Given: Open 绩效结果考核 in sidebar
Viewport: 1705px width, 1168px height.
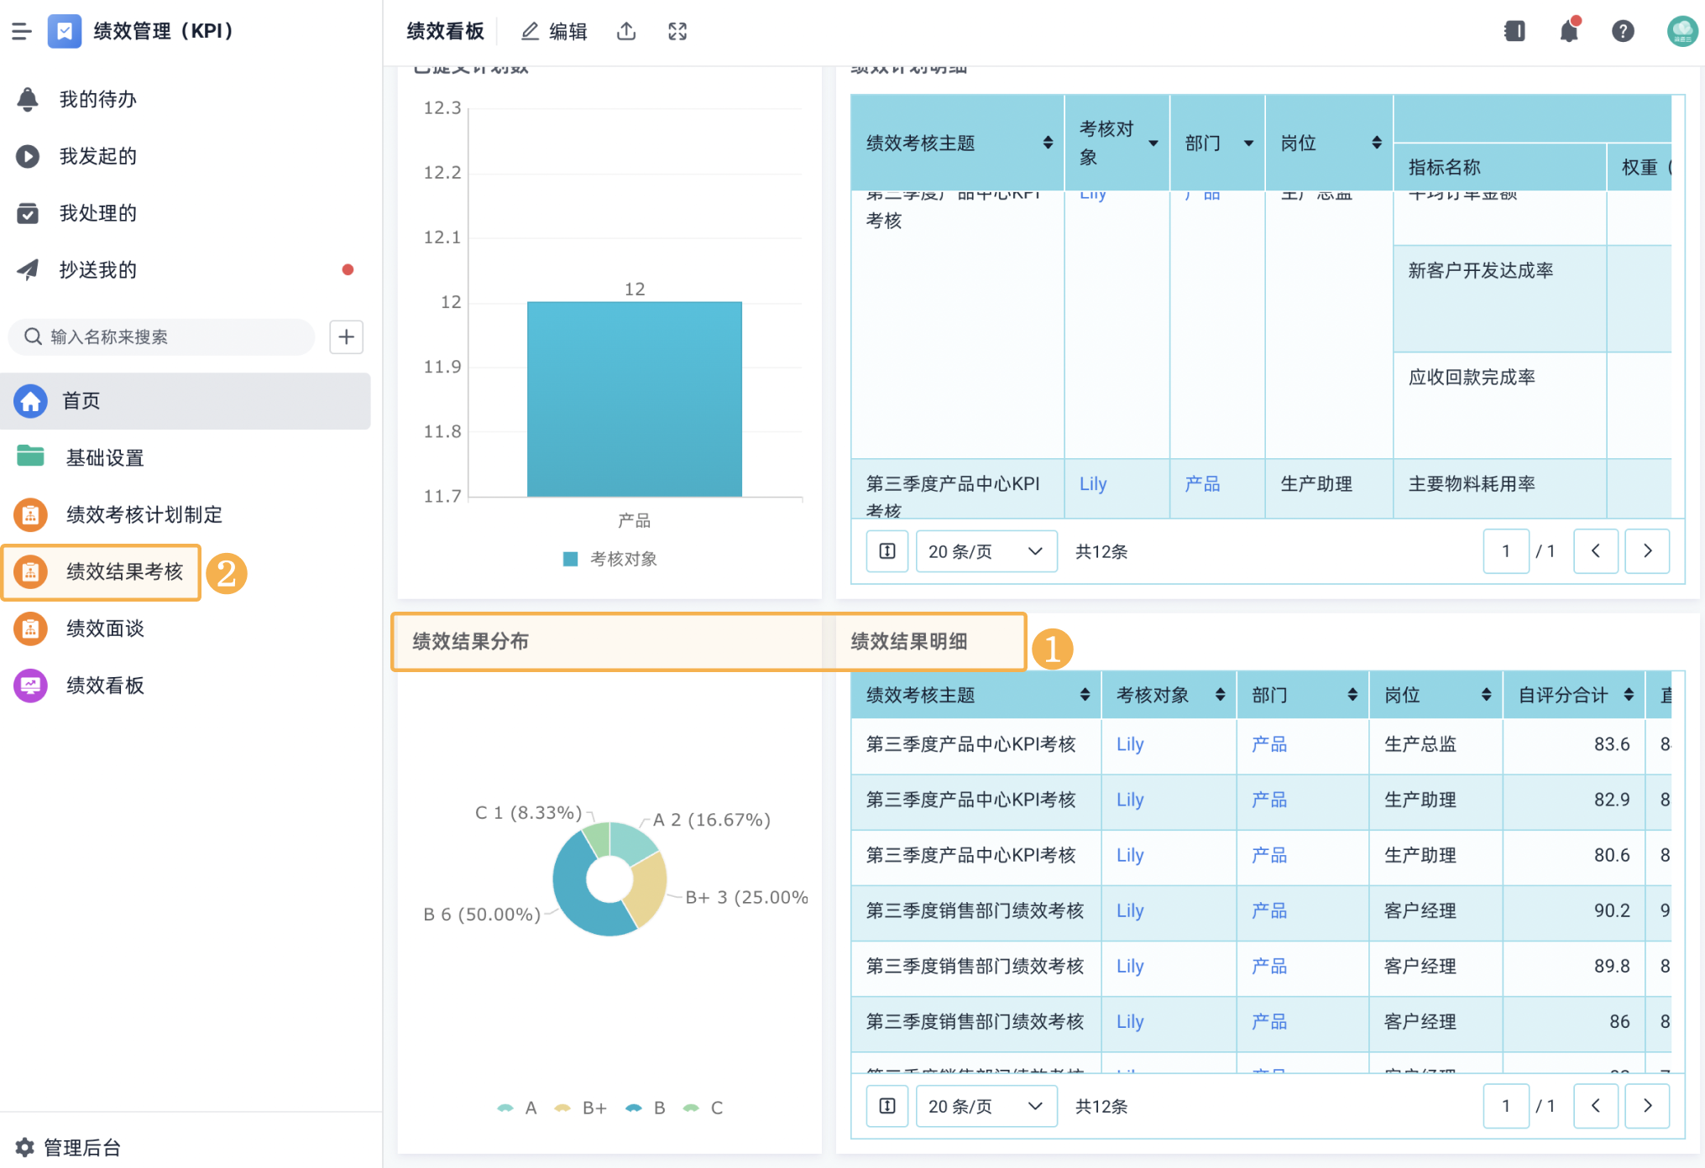Looking at the screenshot, I should pos(124,572).
